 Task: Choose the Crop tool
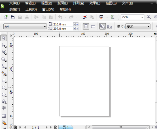click(4, 52)
